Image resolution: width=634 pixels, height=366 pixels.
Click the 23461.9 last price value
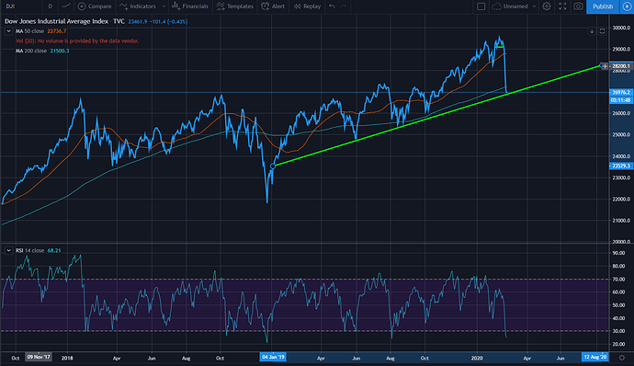(x=138, y=21)
